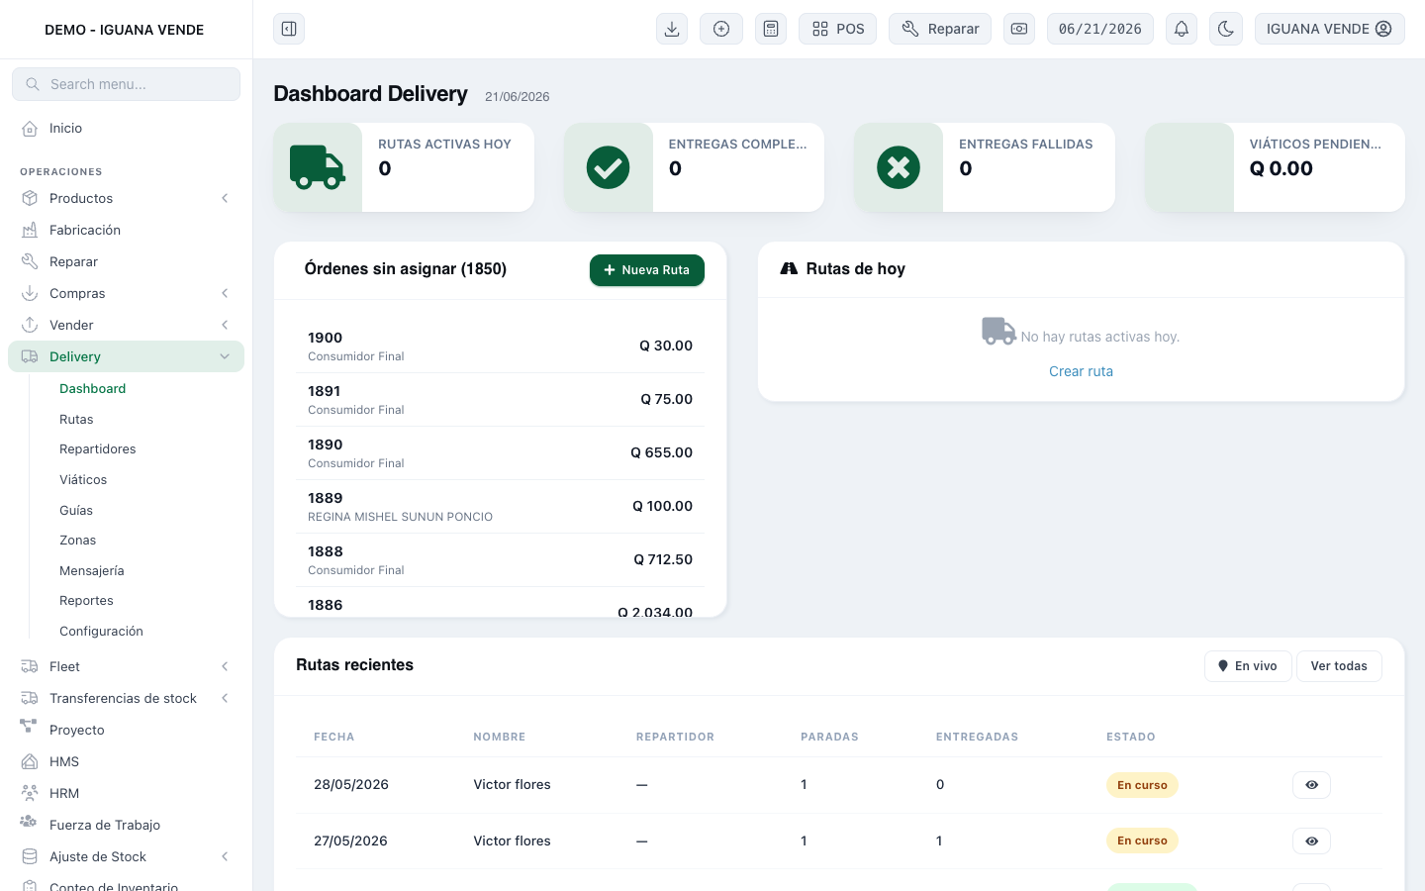This screenshot has width=1425, height=891.
Task: Select order 1890 for Q 655.00
Action: tap(501, 453)
